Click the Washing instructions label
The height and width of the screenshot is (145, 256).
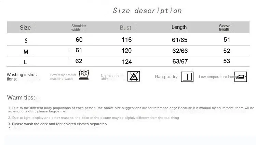22,76
